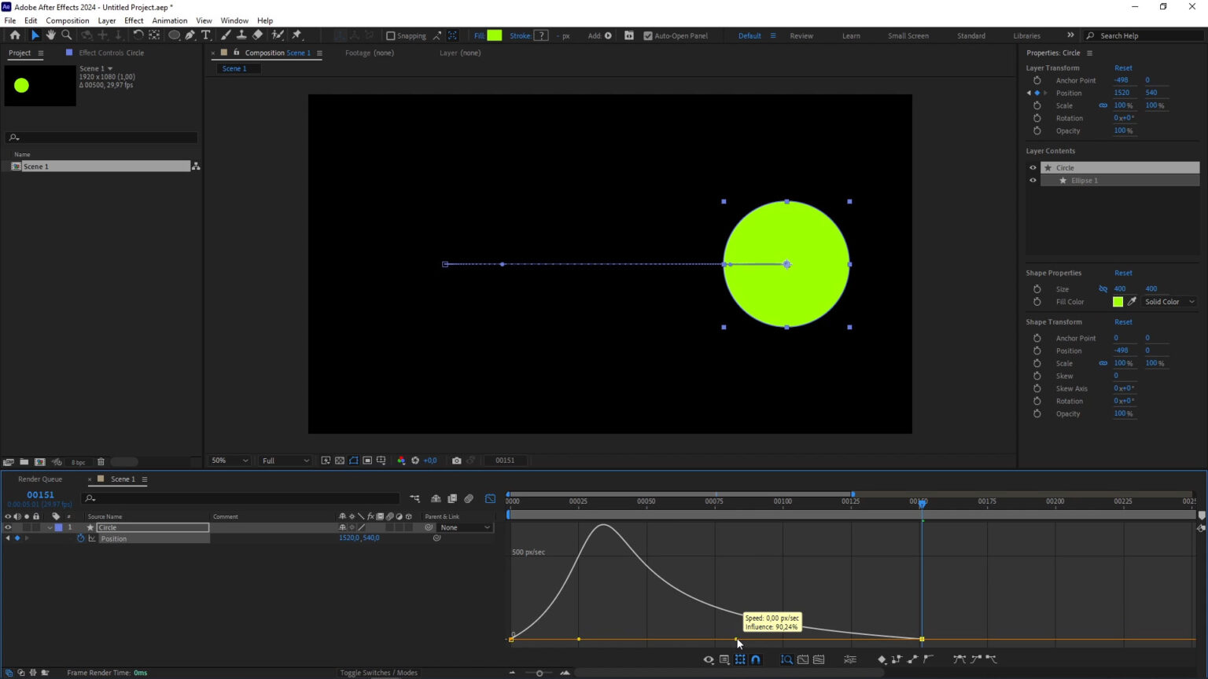This screenshot has height=679, width=1208.
Task: Select the Clone Stamp tool
Action: pyautogui.click(x=243, y=35)
